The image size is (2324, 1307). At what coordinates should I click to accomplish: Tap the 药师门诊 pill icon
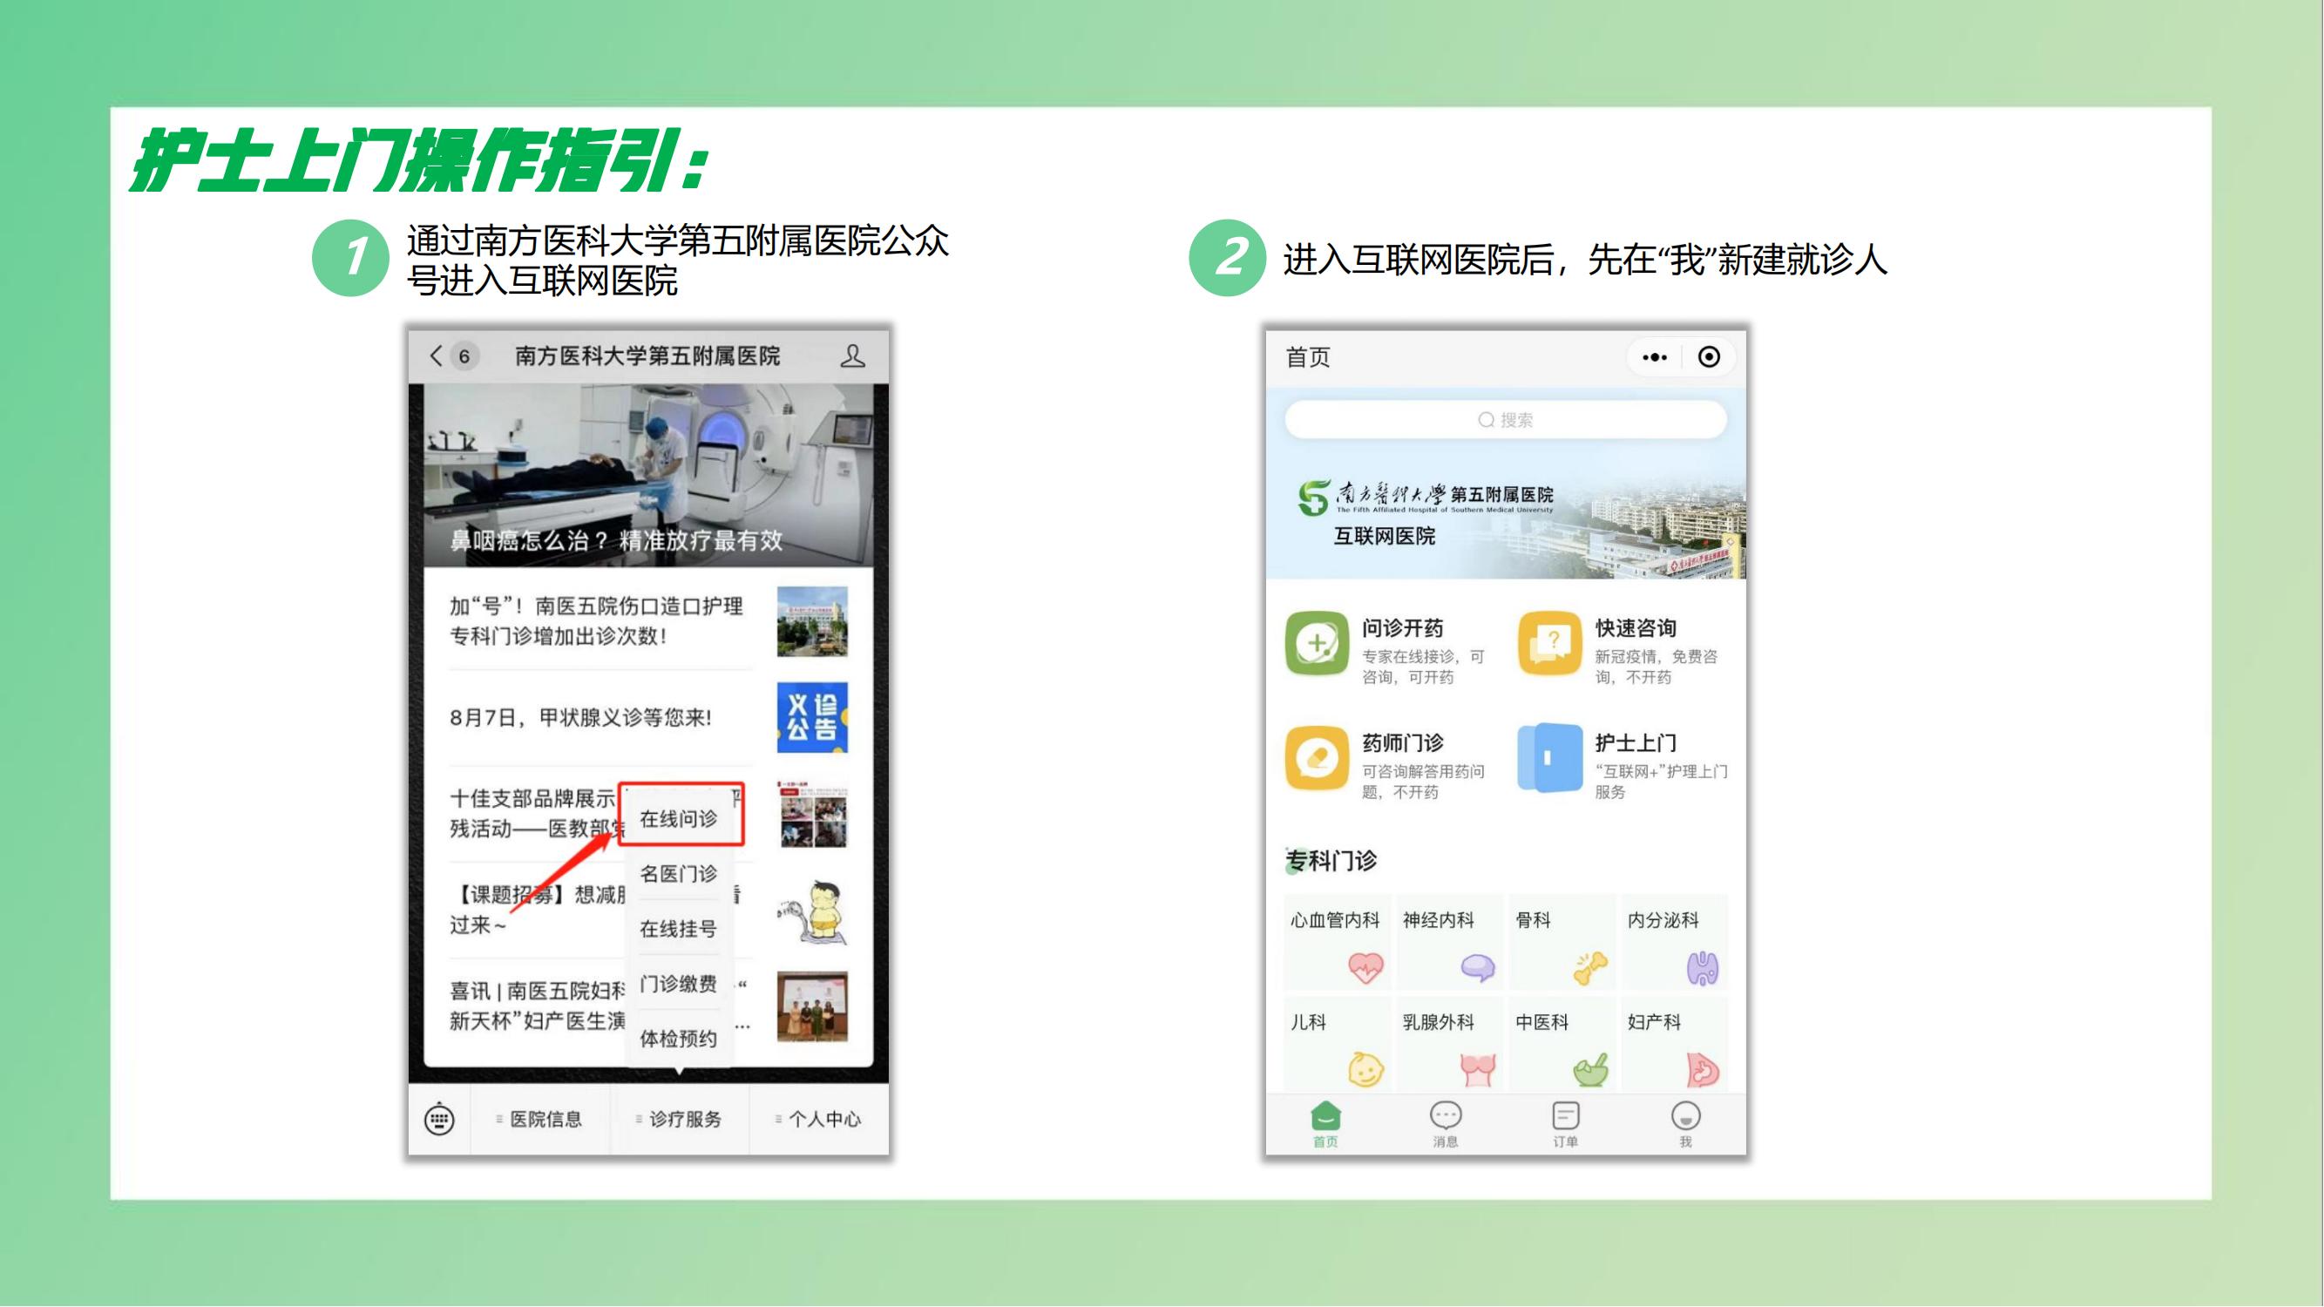(1317, 758)
